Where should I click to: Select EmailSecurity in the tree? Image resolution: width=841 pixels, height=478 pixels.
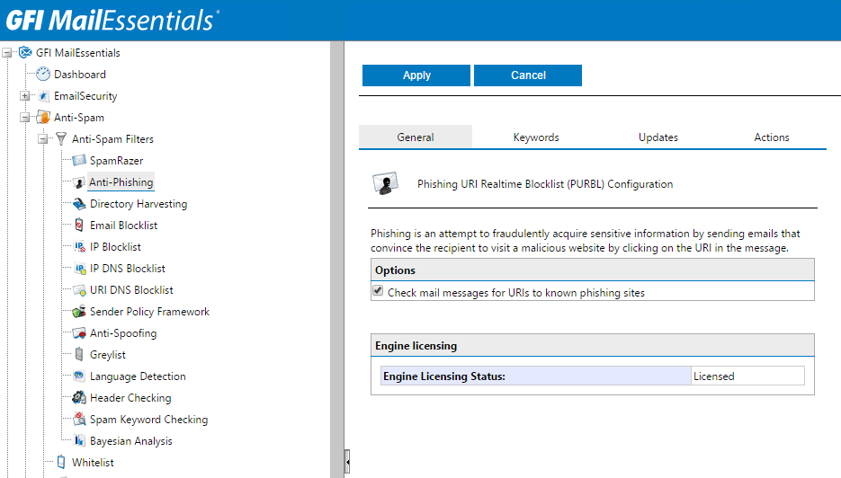pos(85,96)
